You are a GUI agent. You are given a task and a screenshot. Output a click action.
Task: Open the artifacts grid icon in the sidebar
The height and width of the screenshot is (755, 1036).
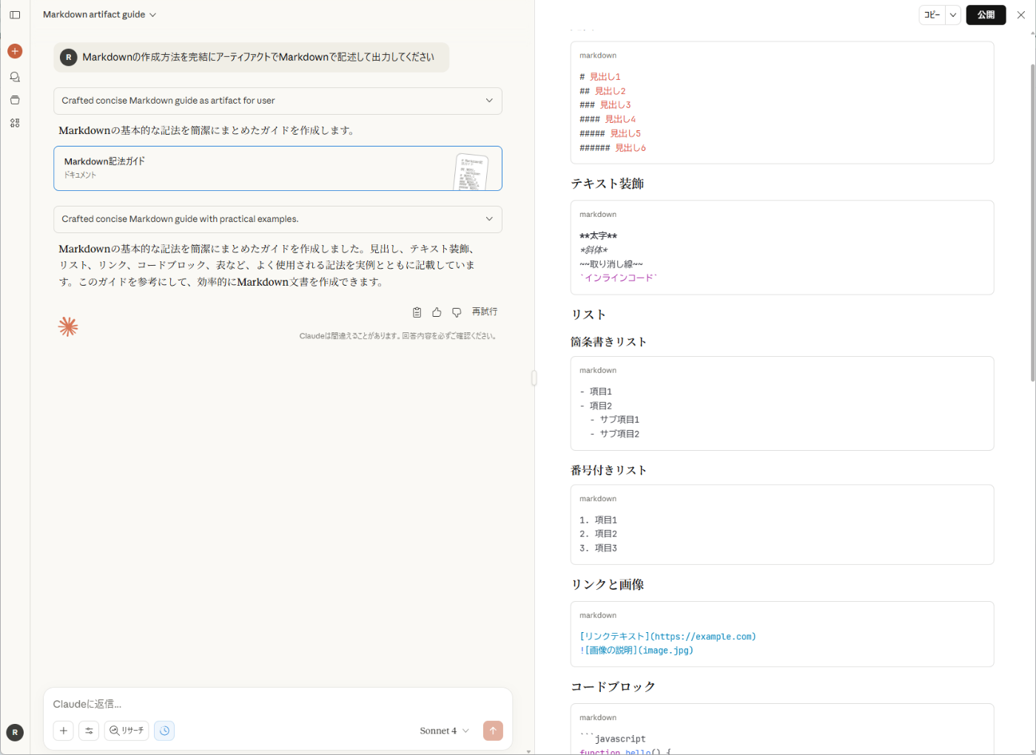point(15,123)
